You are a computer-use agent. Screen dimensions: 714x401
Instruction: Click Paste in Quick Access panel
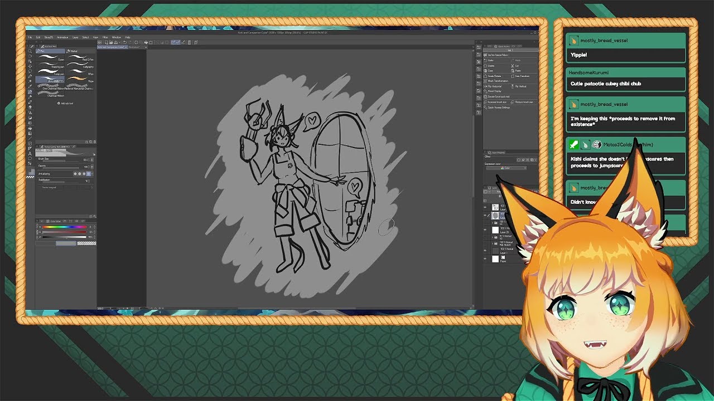(x=517, y=71)
